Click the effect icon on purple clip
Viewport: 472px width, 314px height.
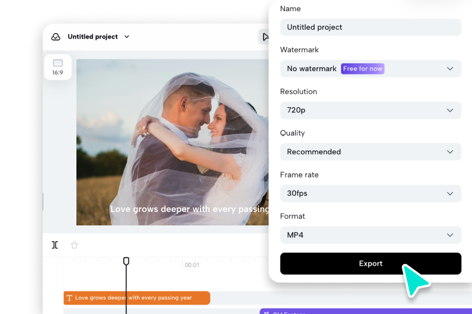[266, 311]
